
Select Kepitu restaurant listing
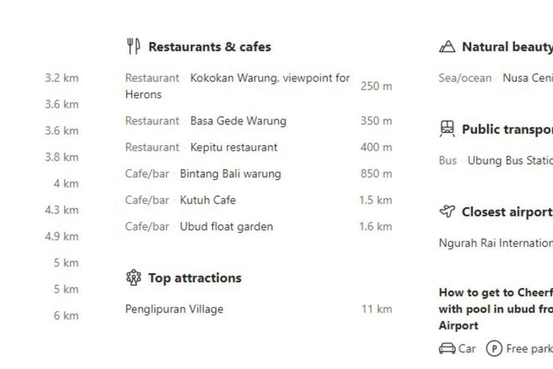[259, 147]
